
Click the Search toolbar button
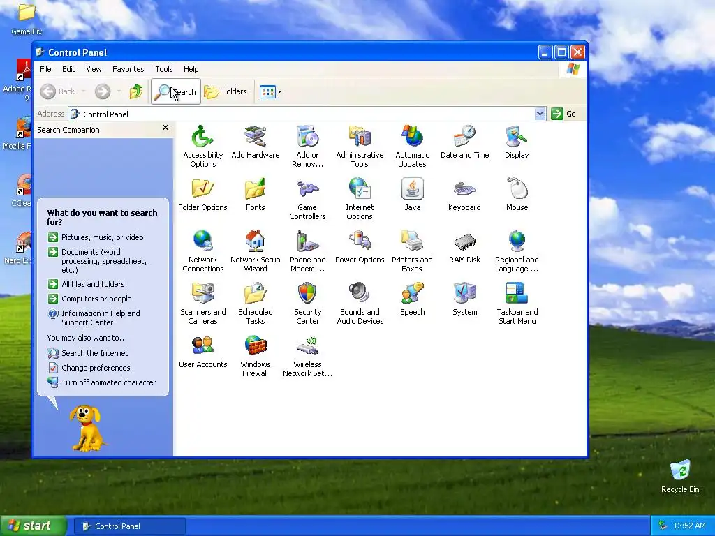tap(175, 91)
